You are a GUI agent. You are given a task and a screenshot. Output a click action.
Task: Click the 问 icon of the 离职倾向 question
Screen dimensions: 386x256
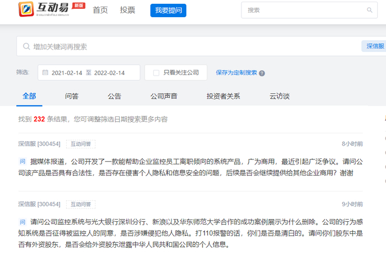23,162
